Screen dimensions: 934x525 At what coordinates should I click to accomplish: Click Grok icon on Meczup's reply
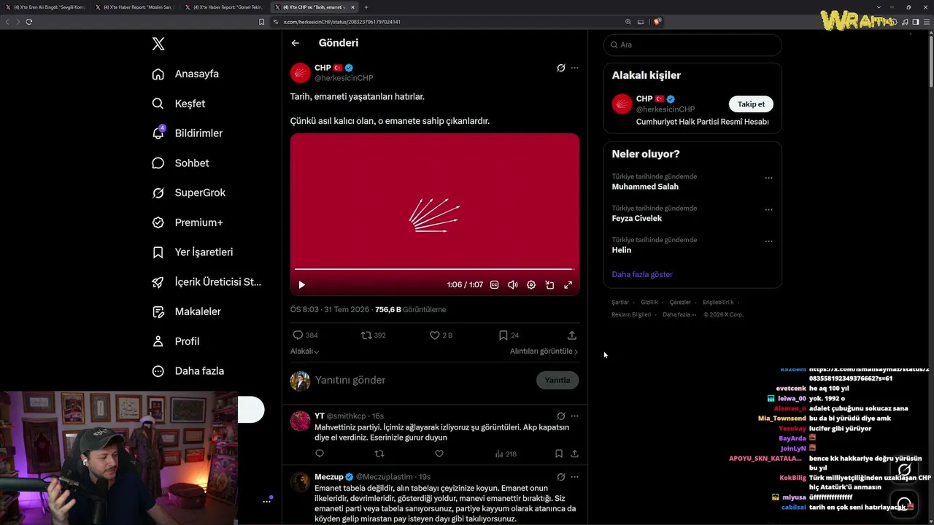[560, 477]
